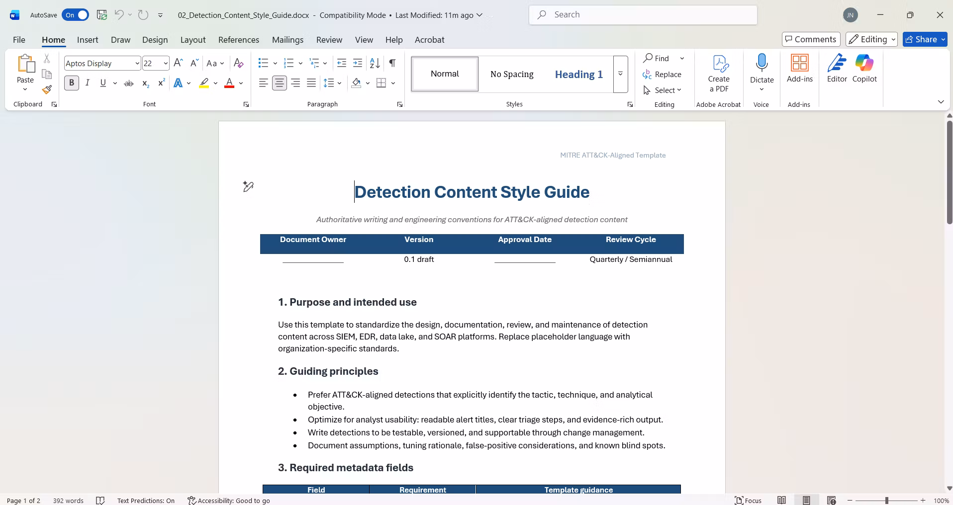Click the Sort A to Z icon
Screen dimensions: 953x505
pos(375,63)
